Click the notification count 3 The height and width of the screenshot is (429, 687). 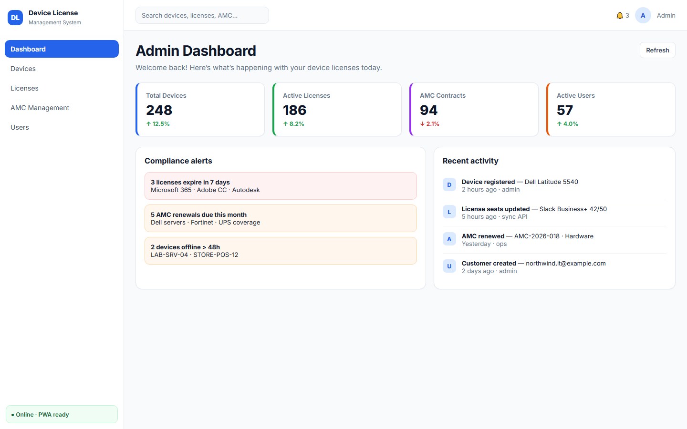627,15
